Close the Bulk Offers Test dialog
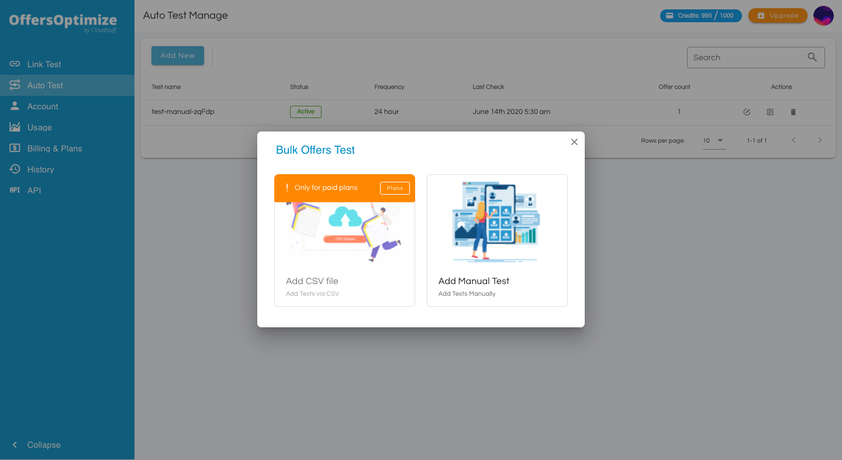 click(x=574, y=142)
